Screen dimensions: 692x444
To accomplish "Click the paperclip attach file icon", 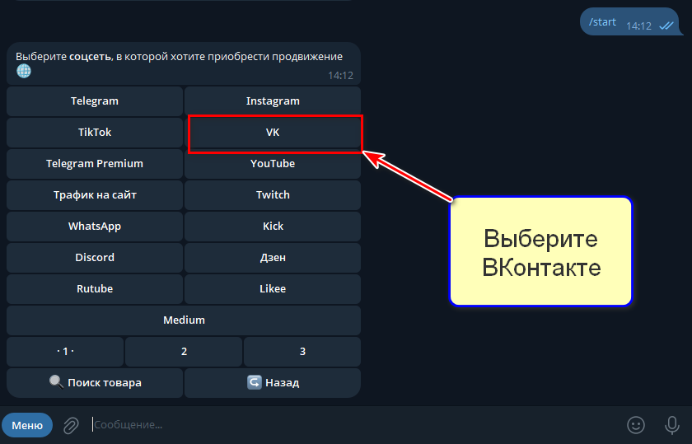I will click(72, 425).
